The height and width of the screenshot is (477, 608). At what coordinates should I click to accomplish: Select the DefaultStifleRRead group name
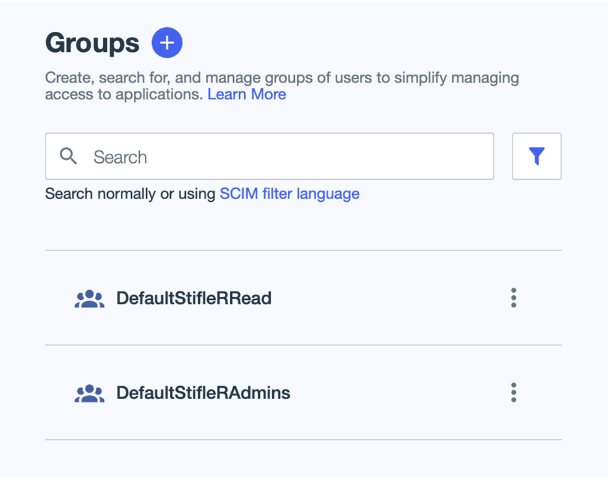click(194, 299)
